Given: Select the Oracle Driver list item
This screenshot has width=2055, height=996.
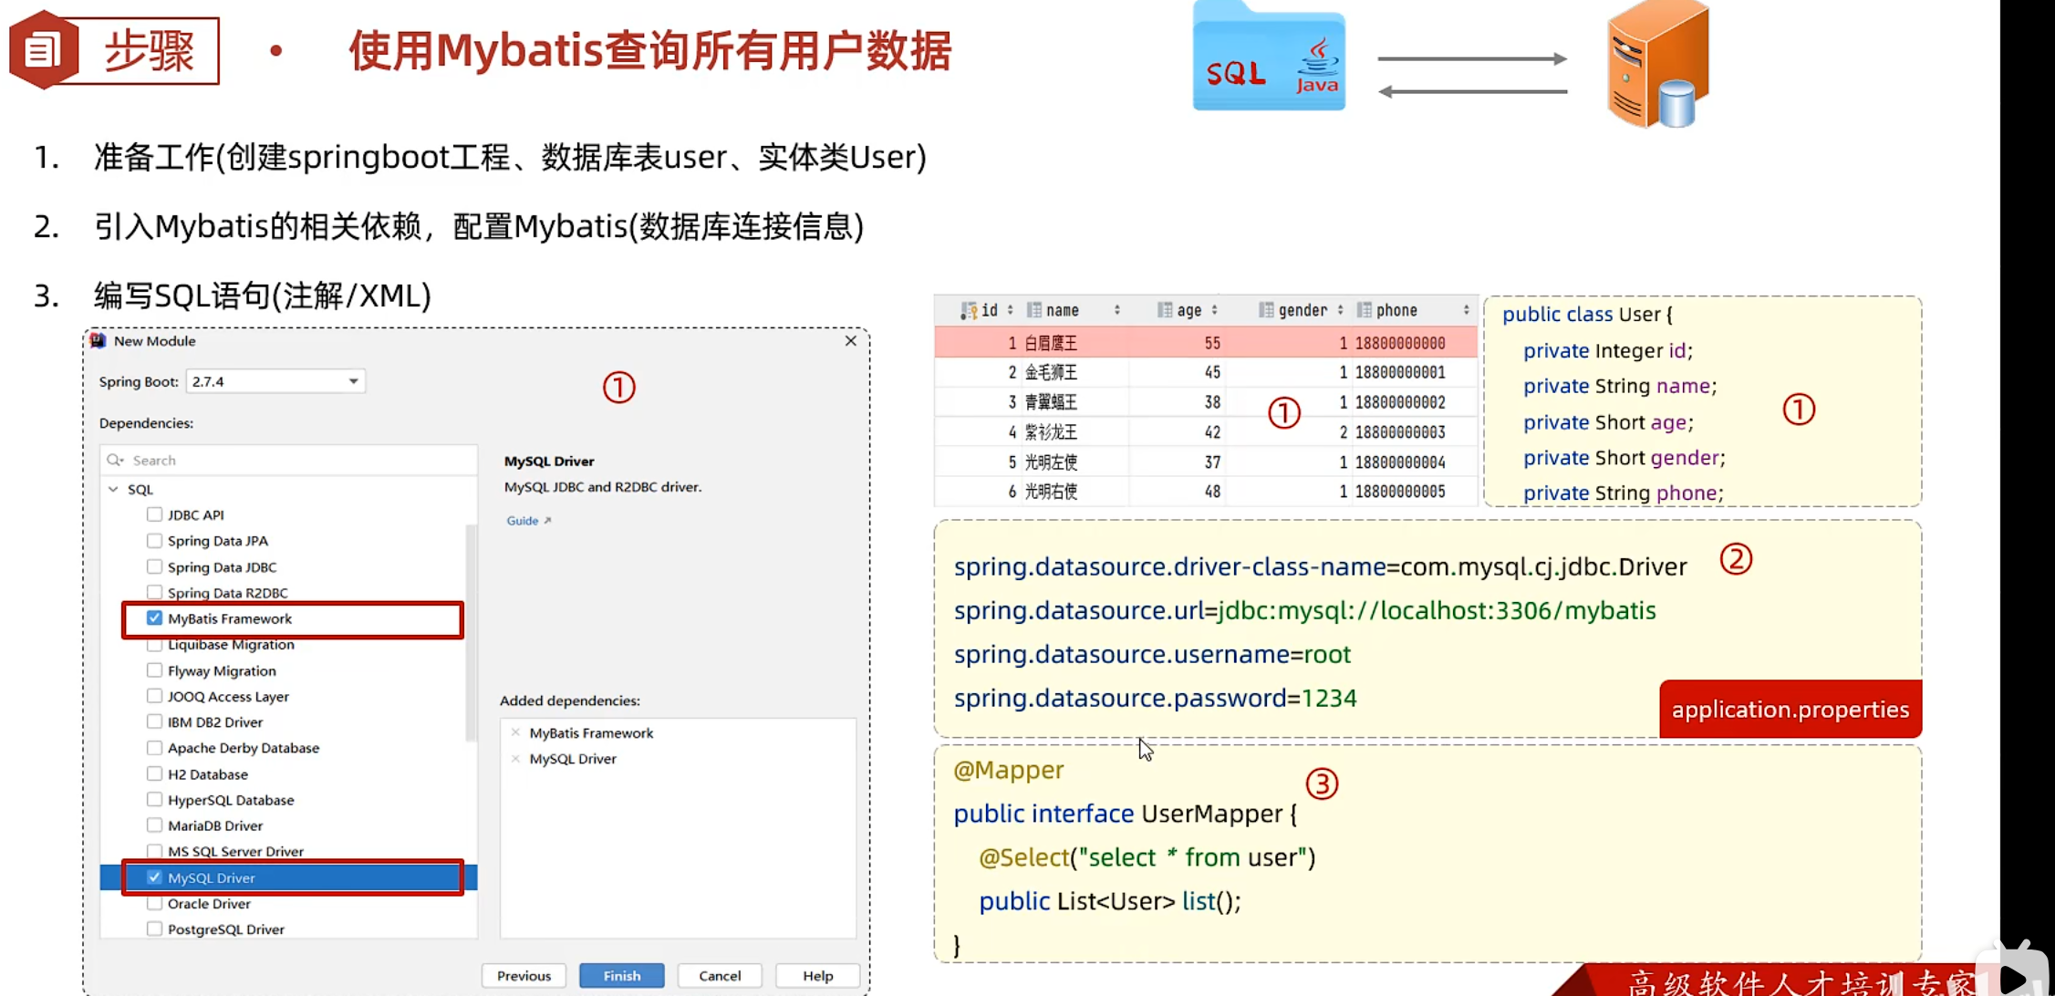Looking at the screenshot, I should pyautogui.click(x=209, y=904).
